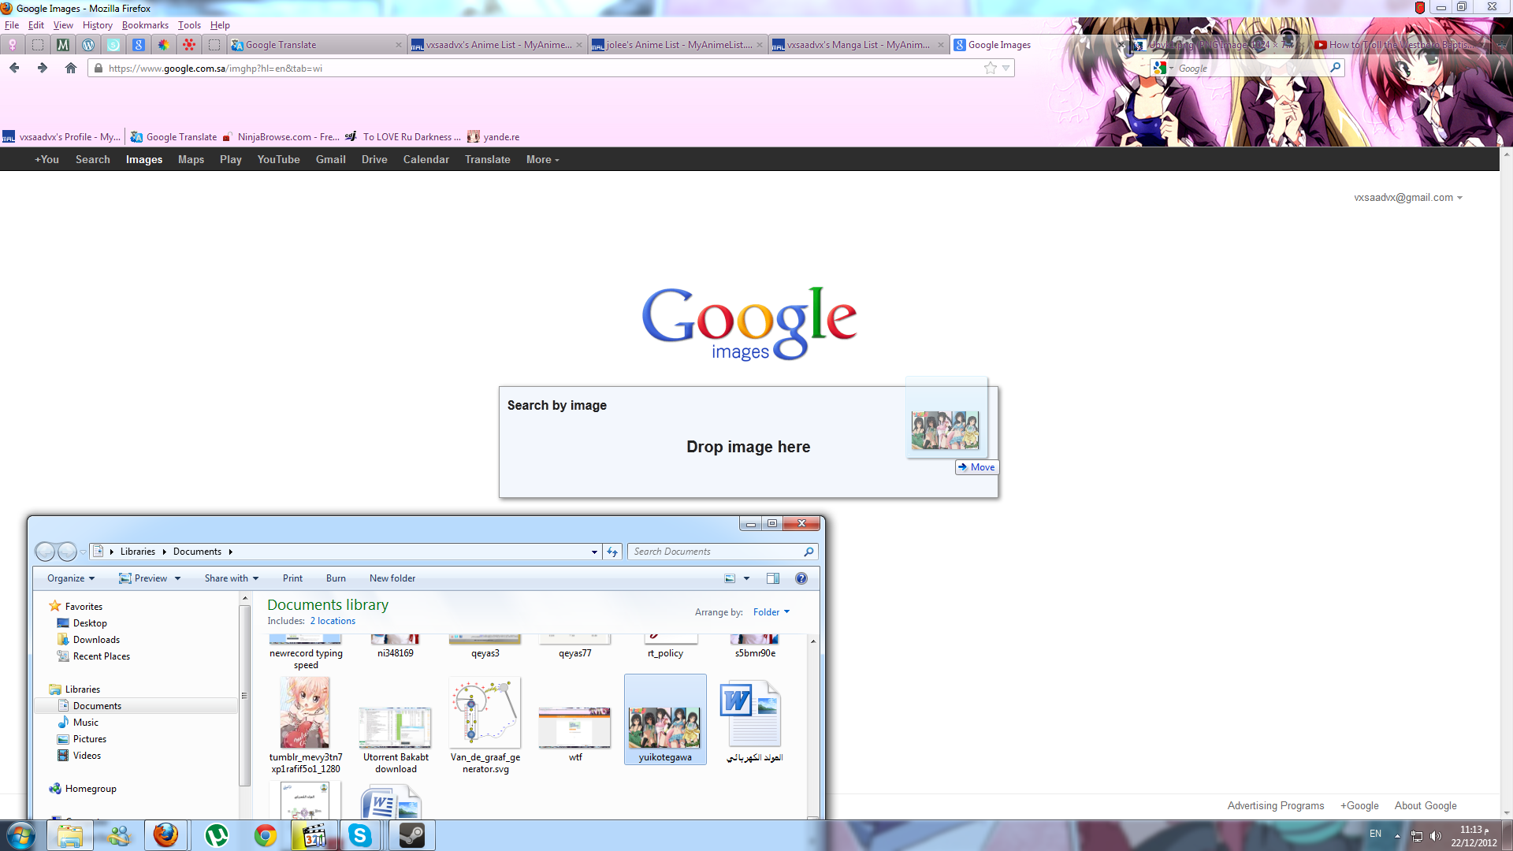
Task: Open the pinned red dots tab
Action: coord(189,45)
